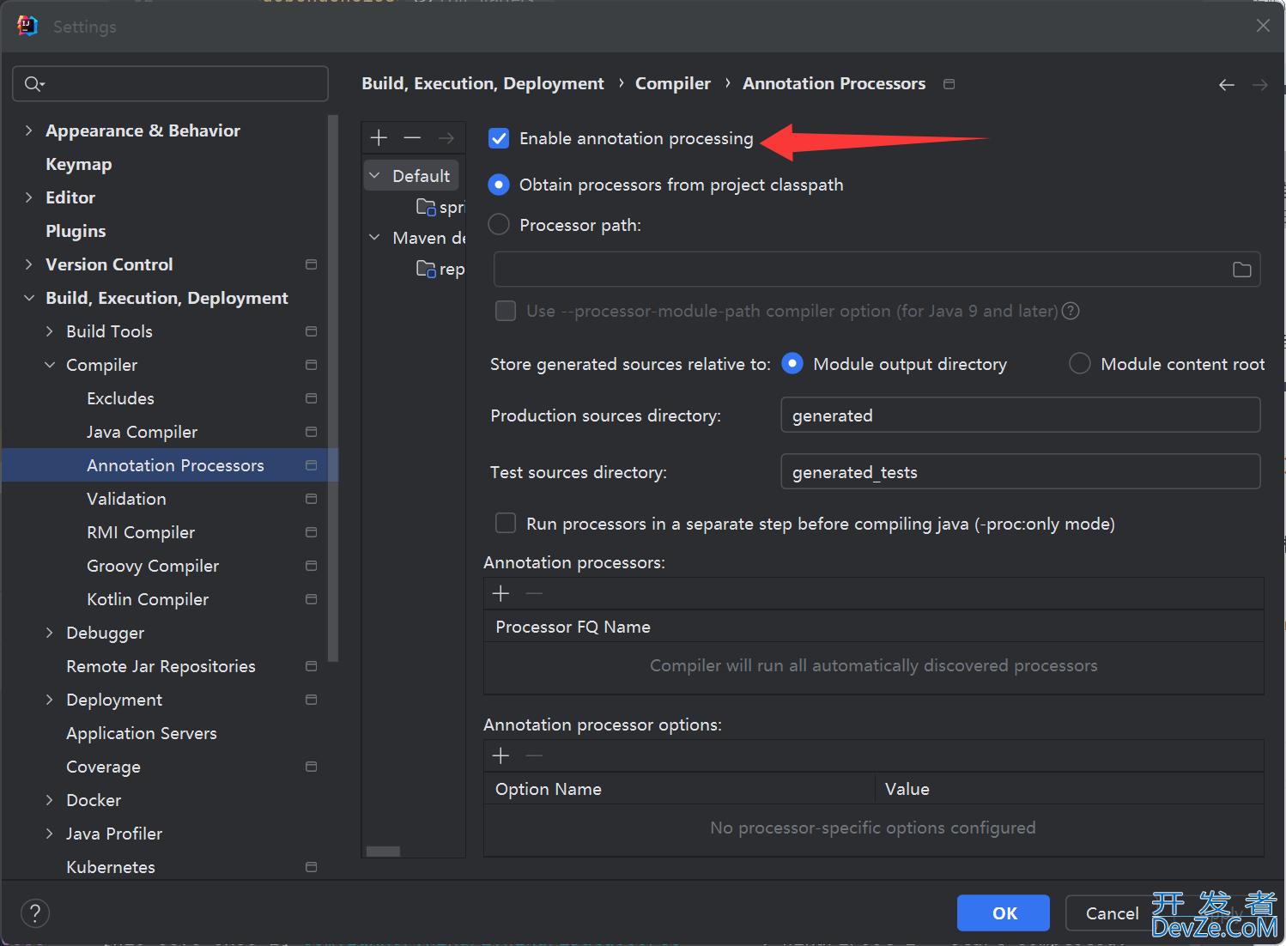Expand the Version Control section
This screenshot has height=946, width=1286.
coord(28,264)
